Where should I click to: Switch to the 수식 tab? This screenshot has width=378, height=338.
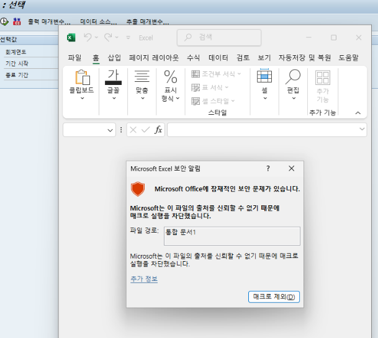[193, 58]
